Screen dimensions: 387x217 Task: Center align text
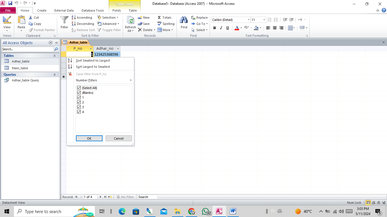275,28
